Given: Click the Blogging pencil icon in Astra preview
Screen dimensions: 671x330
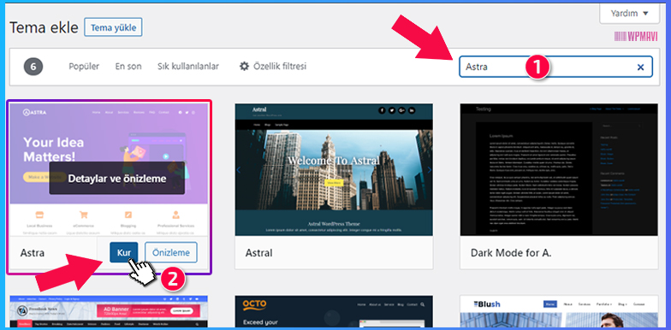Looking at the screenshot, I should coord(128,215).
